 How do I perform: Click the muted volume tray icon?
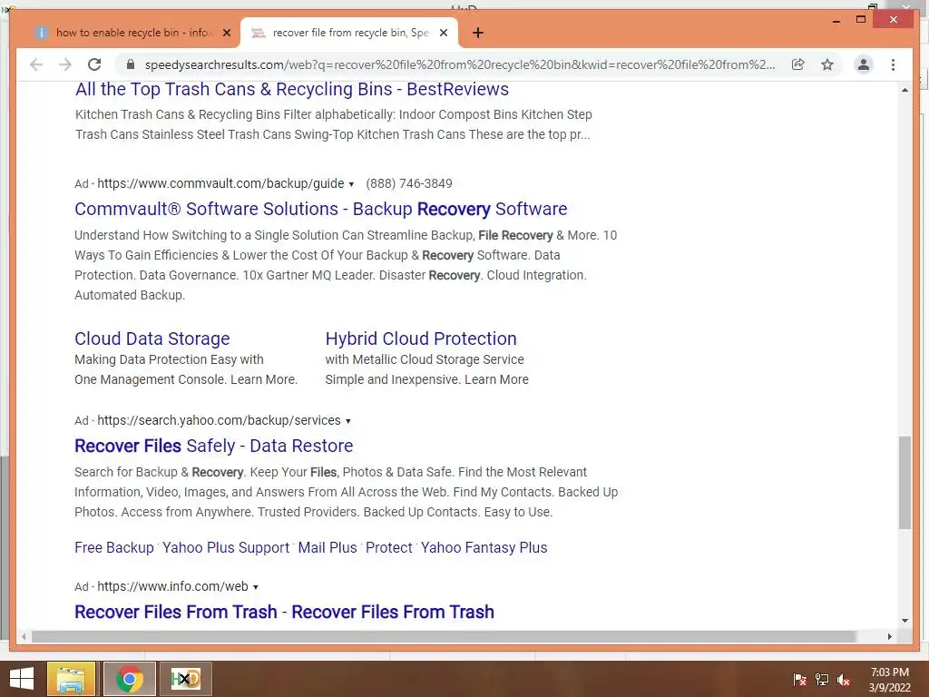click(844, 679)
